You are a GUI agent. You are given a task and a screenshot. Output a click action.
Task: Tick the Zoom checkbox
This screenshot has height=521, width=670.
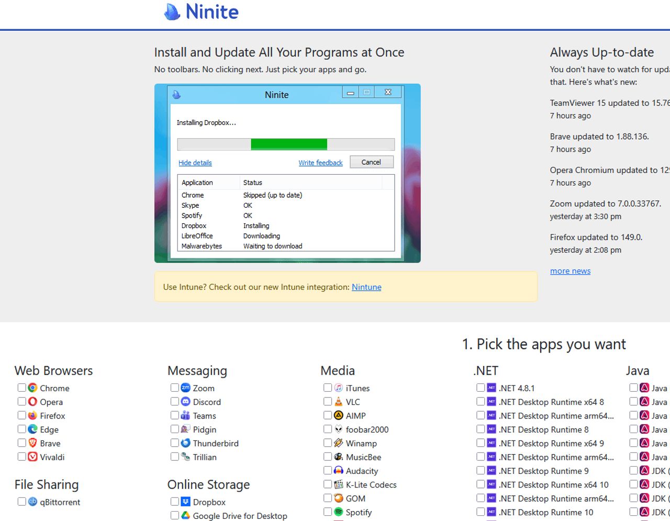(x=174, y=388)
